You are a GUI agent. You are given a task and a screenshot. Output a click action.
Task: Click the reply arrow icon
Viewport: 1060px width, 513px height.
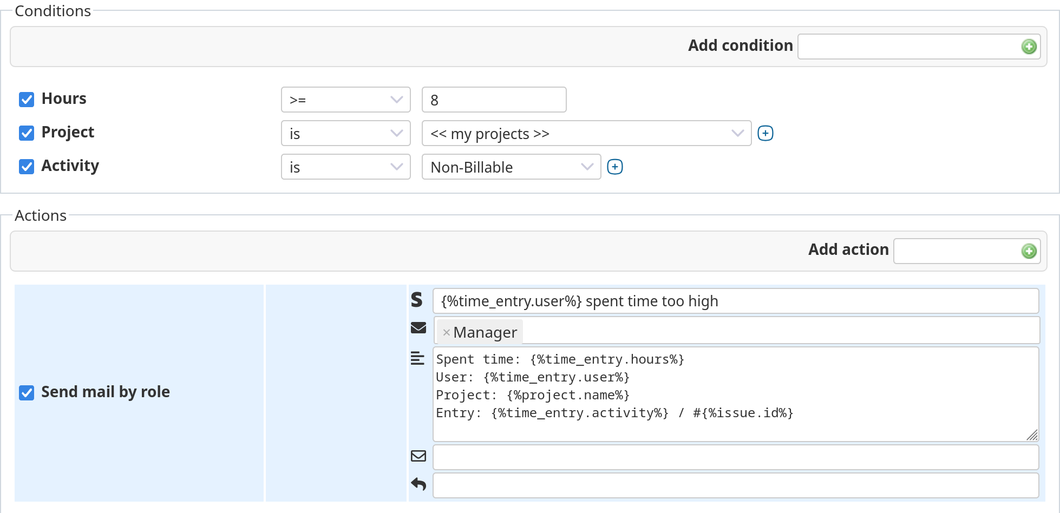pos(418,484)
